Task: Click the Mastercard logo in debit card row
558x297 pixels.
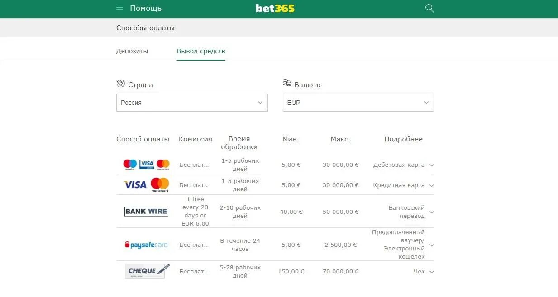Action: 163,165
